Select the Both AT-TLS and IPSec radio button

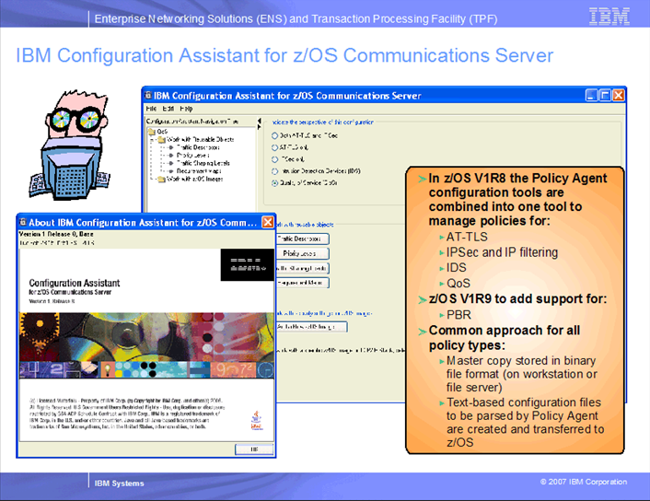274,135
